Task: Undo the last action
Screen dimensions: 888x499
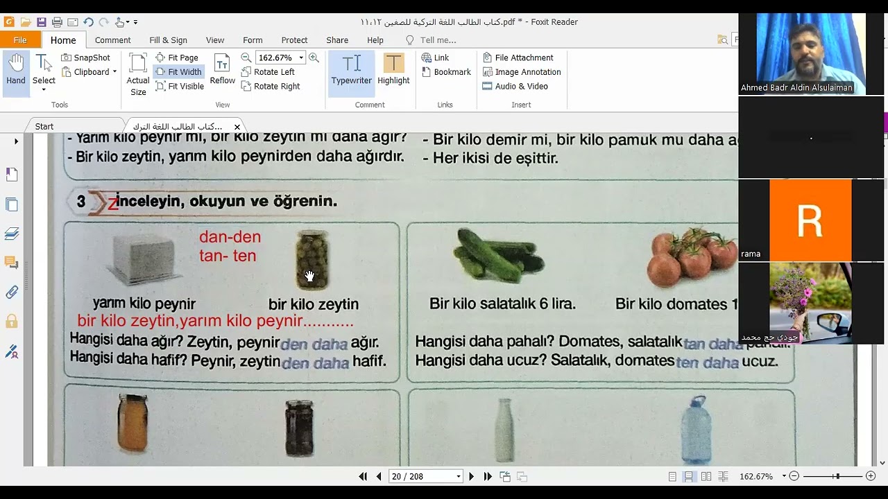Action: pos(88,22)
